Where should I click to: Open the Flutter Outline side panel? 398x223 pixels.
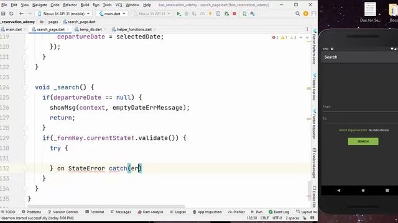coord(314,87)
